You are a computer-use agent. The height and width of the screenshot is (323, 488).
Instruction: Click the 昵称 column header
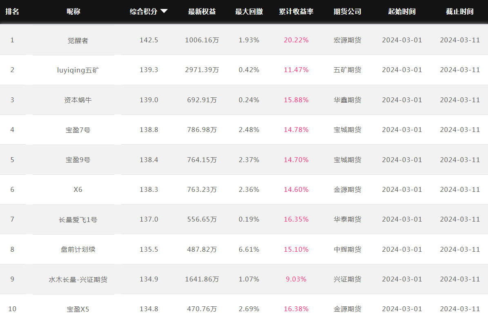click(x=74, y=11)
